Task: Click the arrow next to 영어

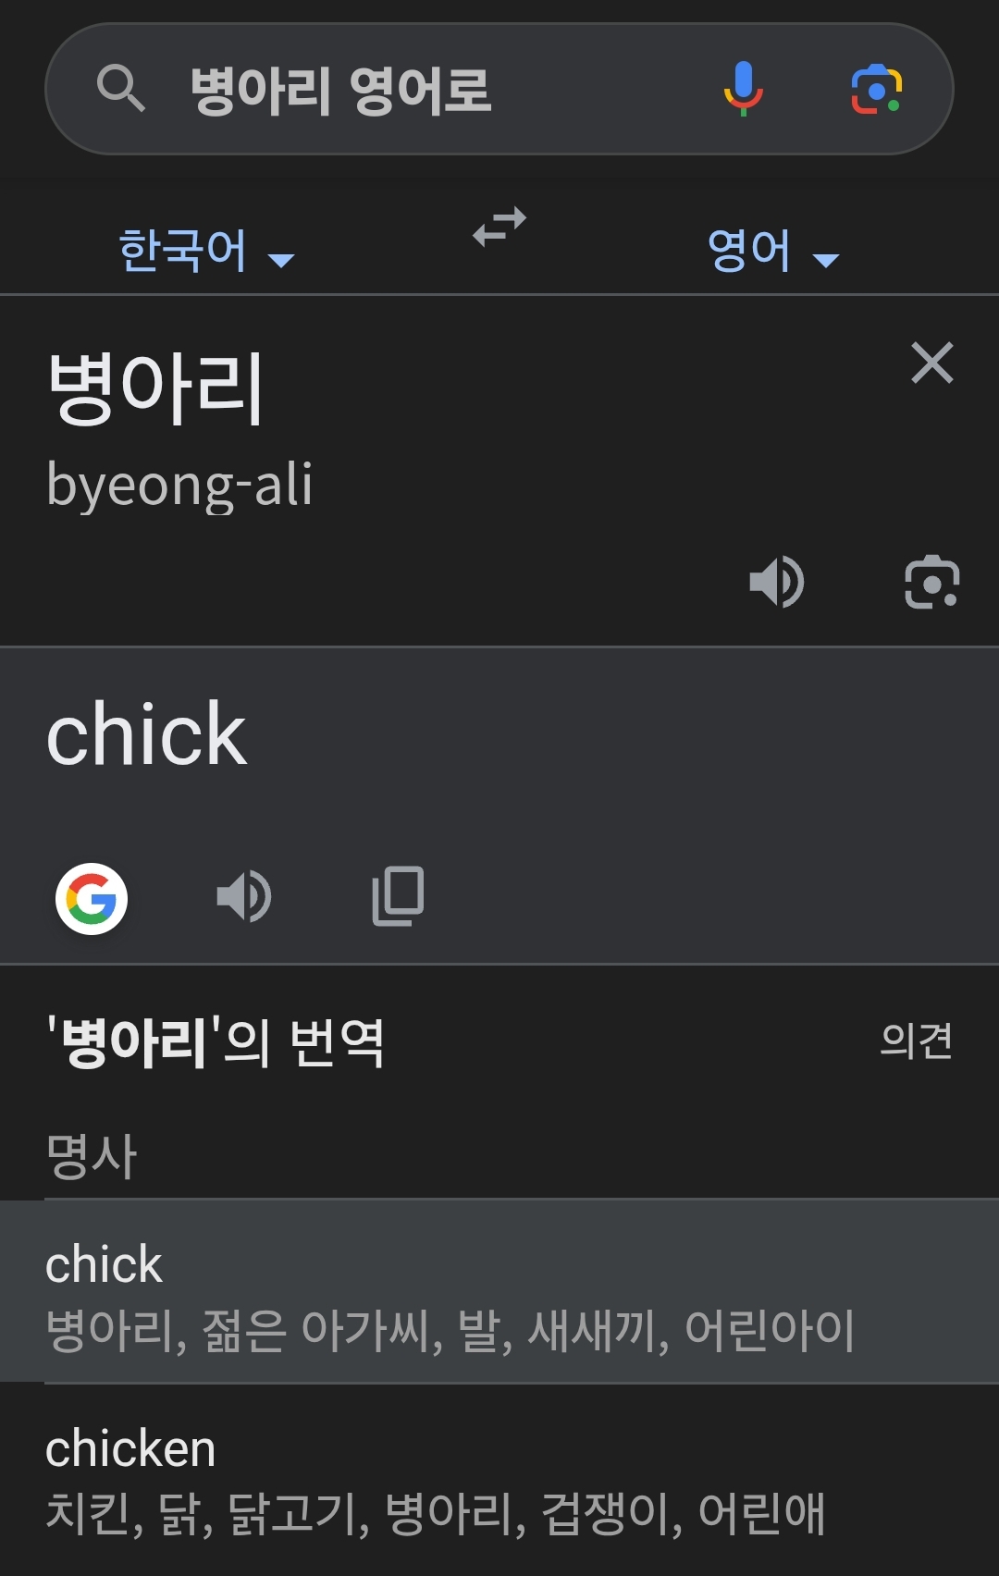Action: (x=826, y=261)
